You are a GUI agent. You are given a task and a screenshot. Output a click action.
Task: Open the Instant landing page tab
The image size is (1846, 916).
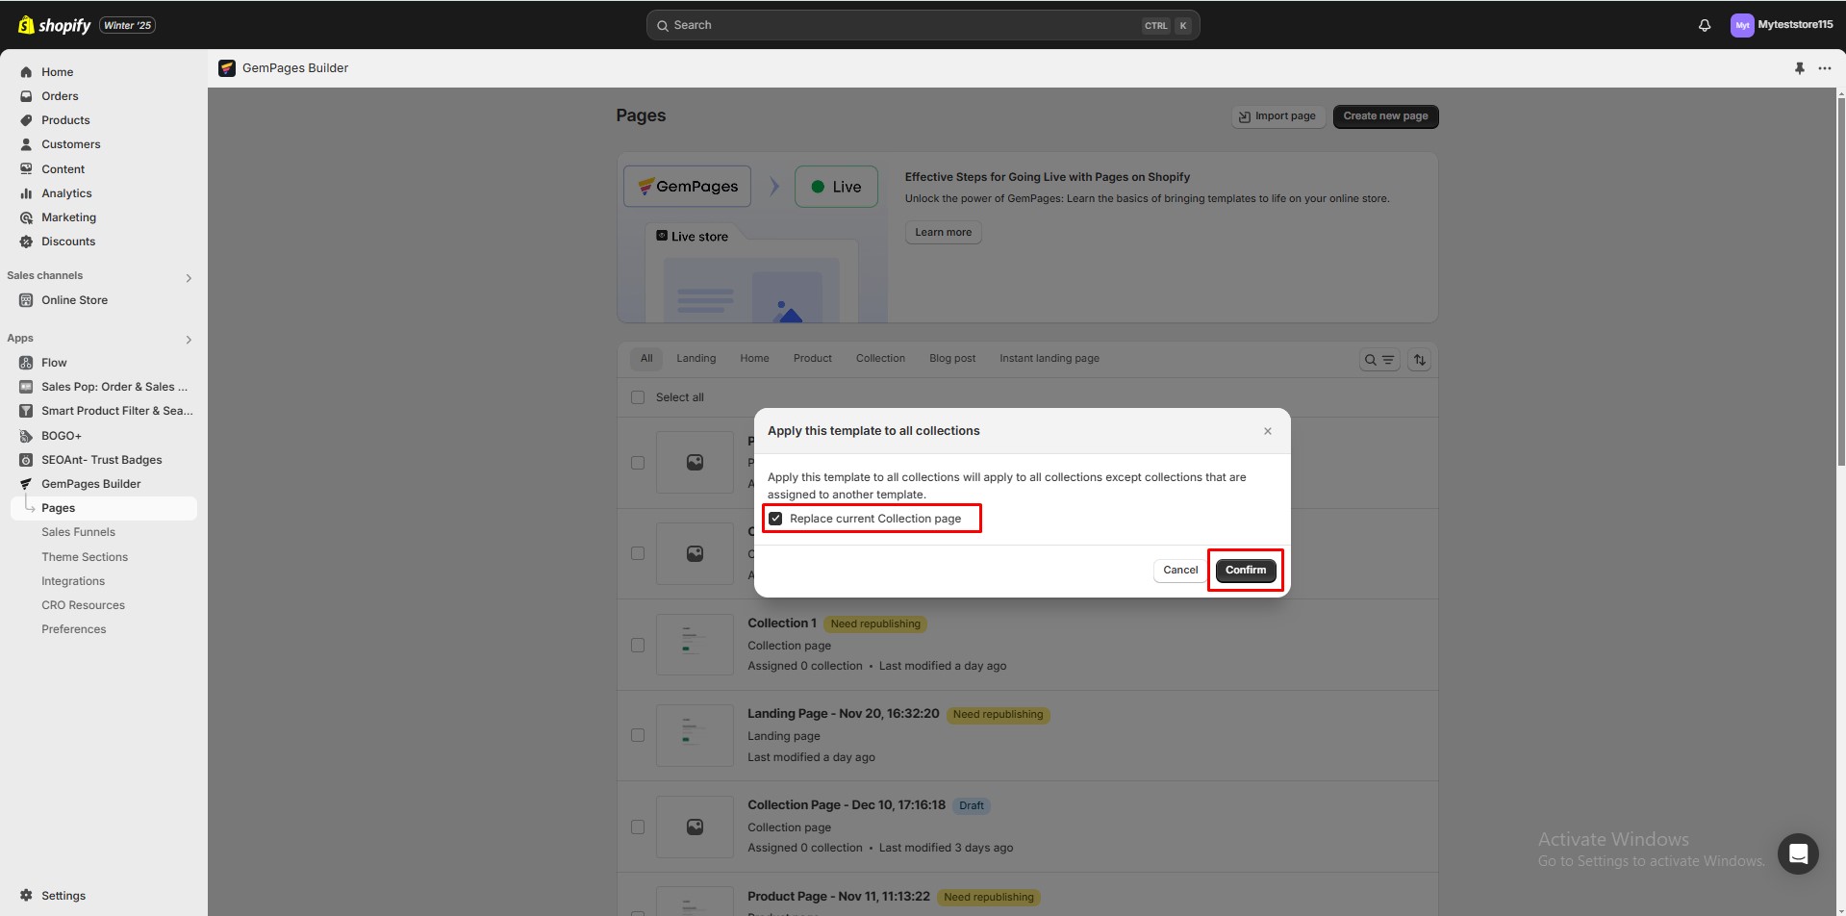coord(1049,358)
